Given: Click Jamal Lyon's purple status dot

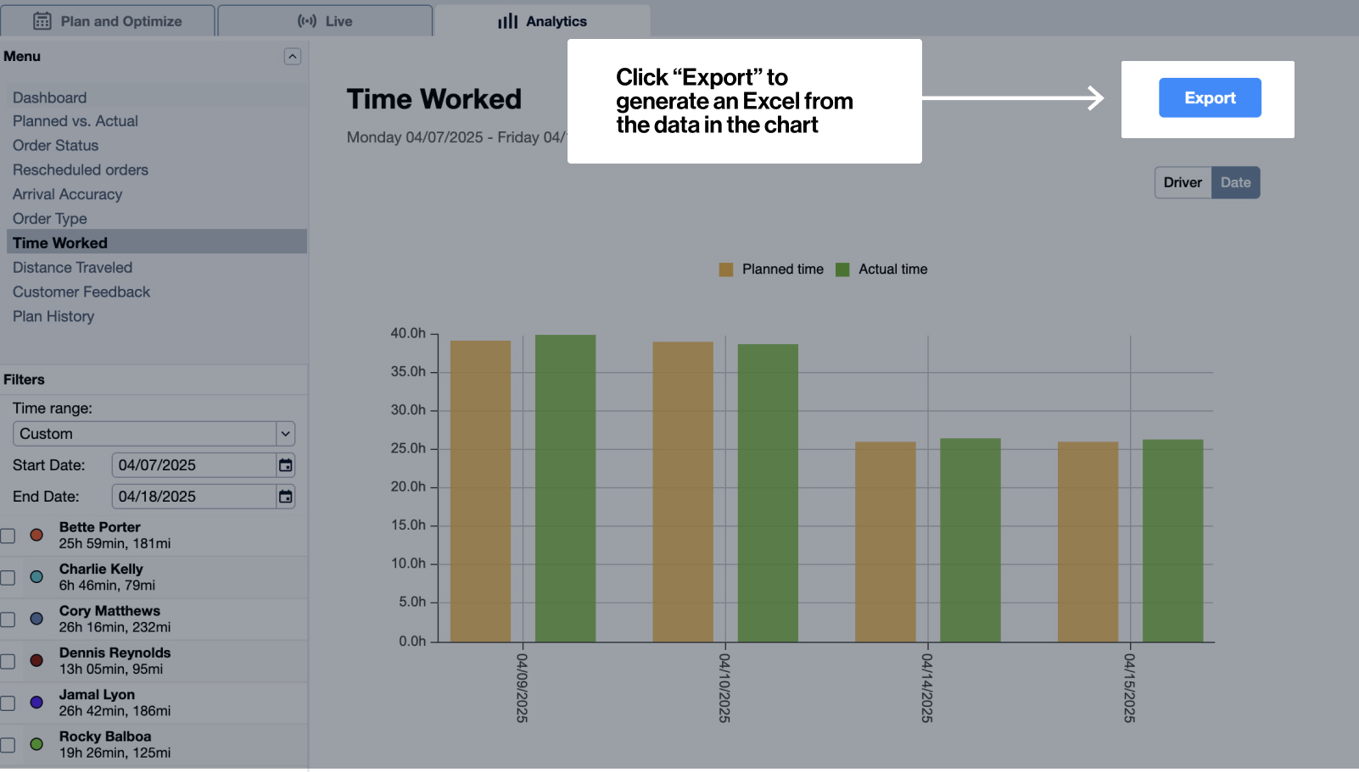Looking at the screenshot, I should click(36, 703).
